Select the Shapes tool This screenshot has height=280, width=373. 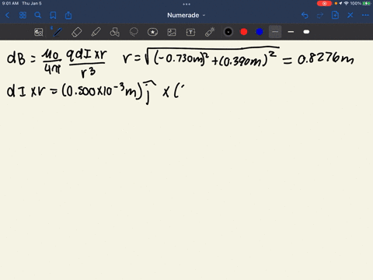point(115,32)
